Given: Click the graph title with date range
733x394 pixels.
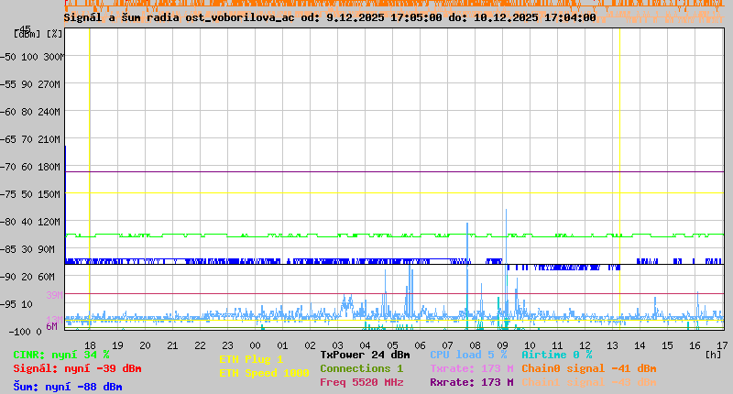Looking at the screenshot, I should pyautogui.click(x=330, y=16).
